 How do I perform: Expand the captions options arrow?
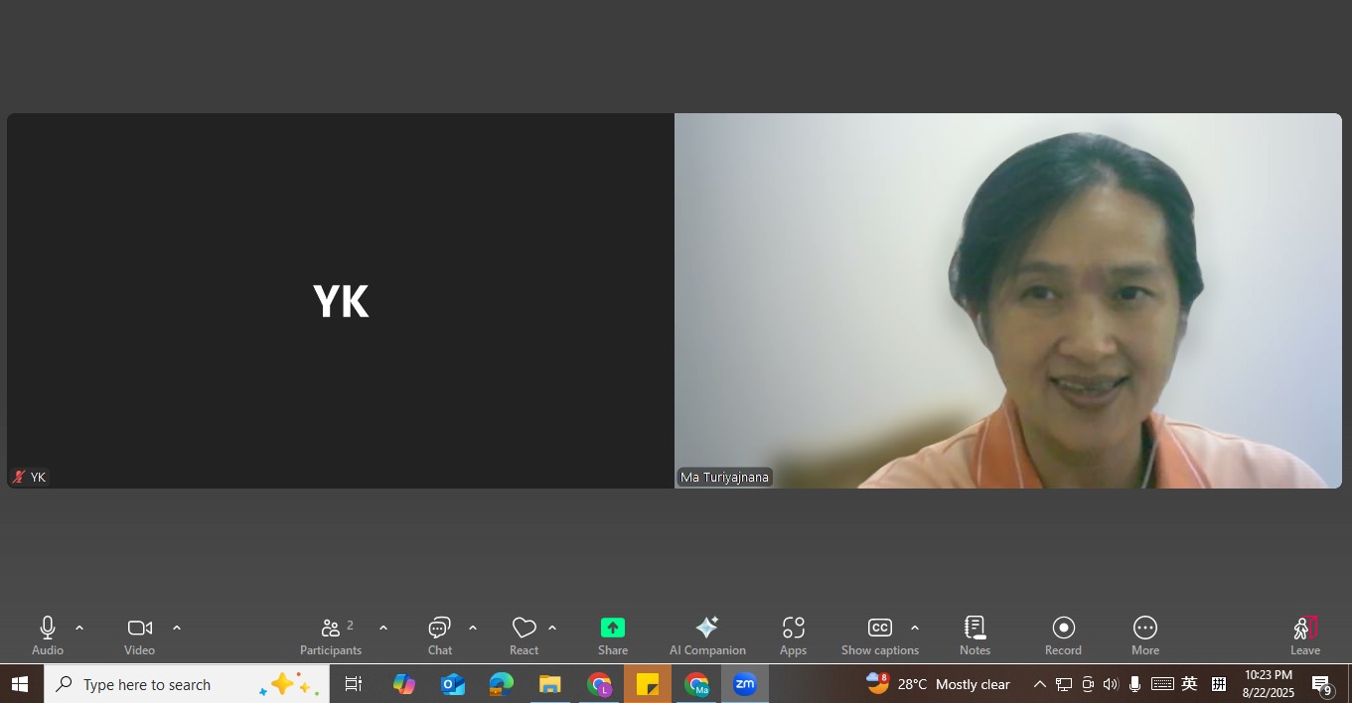[x=915, y=628]
